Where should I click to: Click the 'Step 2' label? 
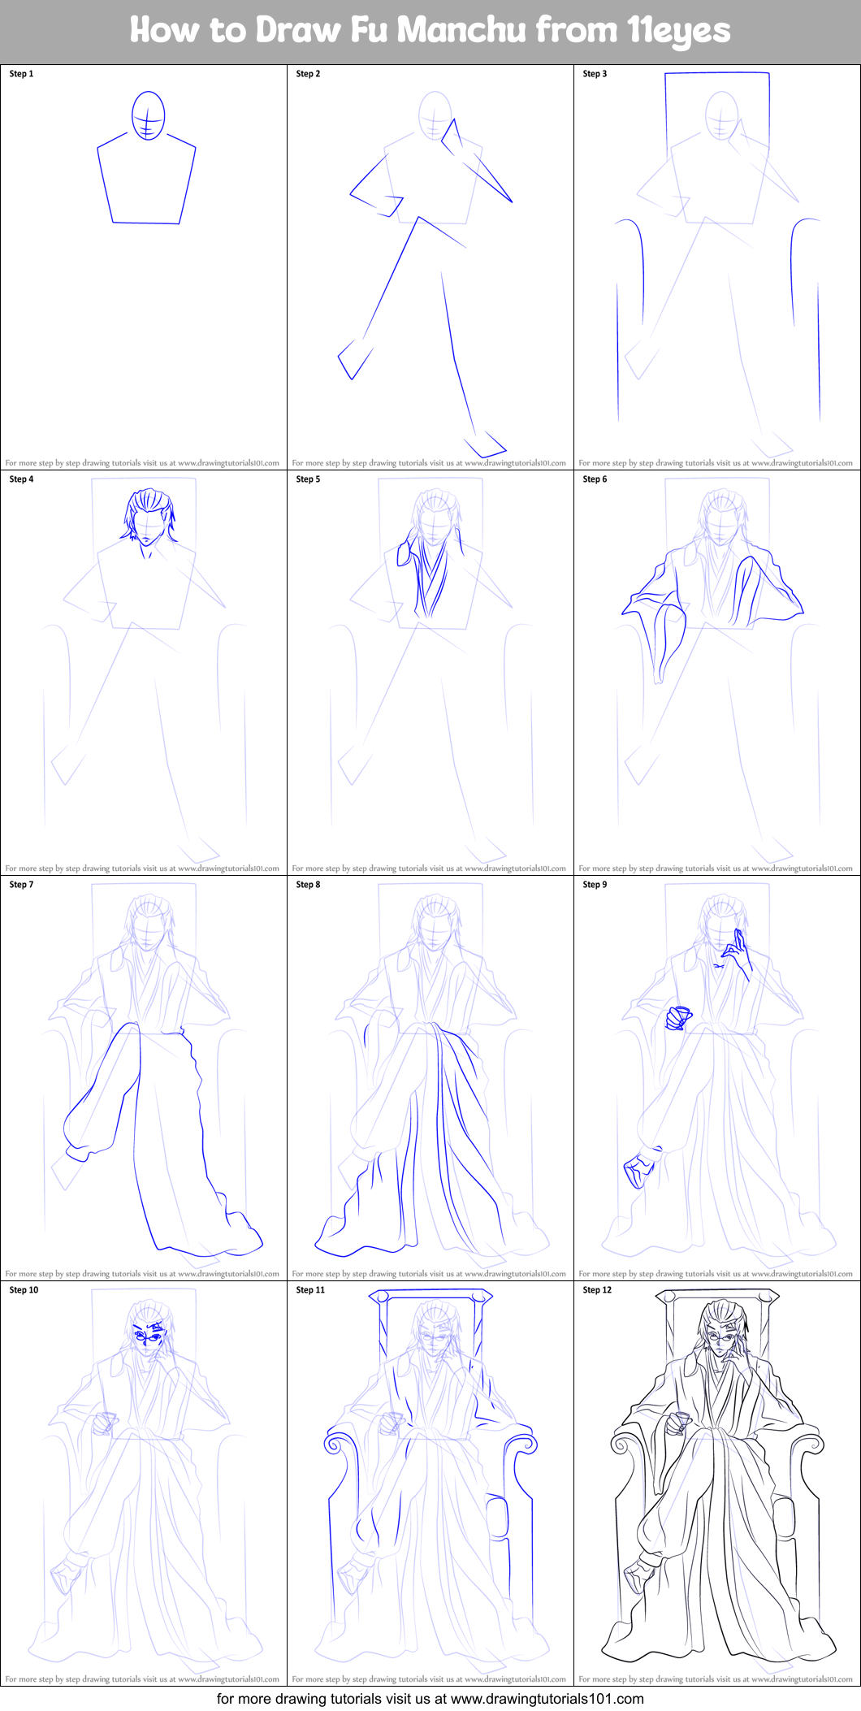[x=308, y=74]
